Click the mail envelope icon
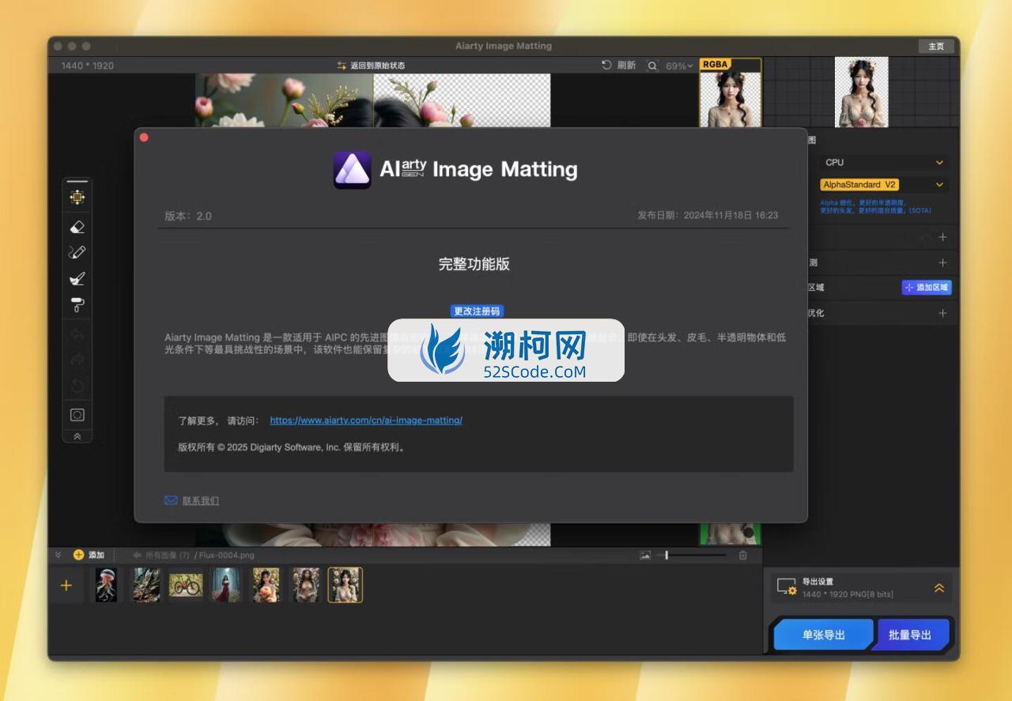This screenshot has height=701, width=1012. click(171, 500)
